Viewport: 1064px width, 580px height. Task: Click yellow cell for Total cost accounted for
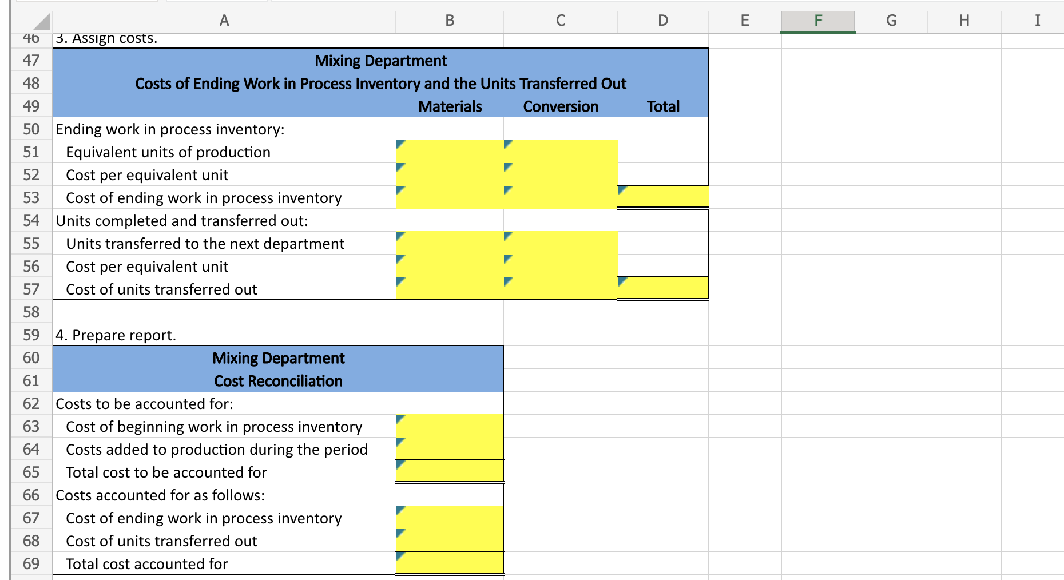coord(450,563)
